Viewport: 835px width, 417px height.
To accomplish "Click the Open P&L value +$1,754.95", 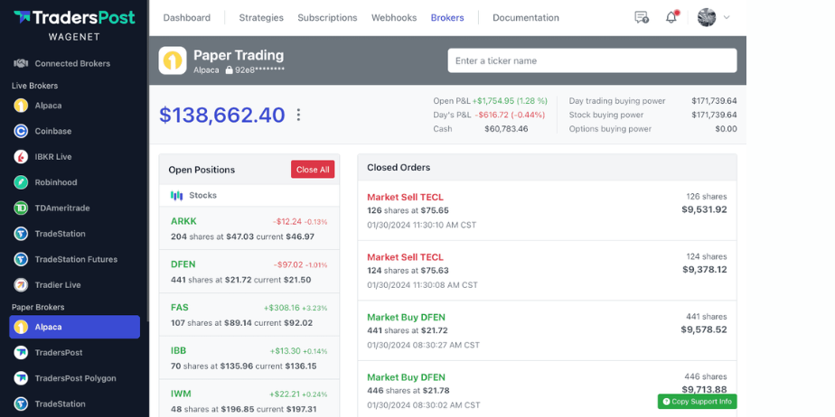I will (510, 100).
